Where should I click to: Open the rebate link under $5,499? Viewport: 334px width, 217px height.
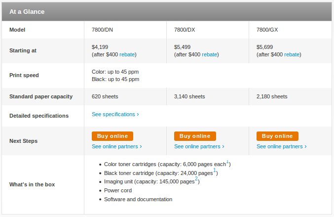(x=209, y=55)
